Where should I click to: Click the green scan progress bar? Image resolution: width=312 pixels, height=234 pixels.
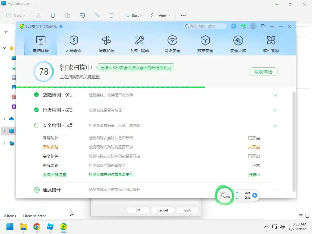110,87
